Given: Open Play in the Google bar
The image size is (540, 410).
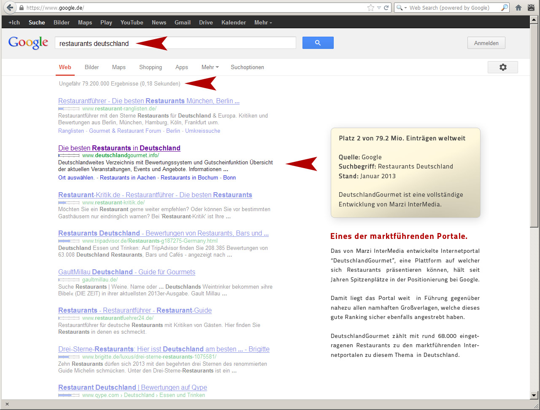Looking at the screenshot, I should pyautogui.click(x=106, y=22).
